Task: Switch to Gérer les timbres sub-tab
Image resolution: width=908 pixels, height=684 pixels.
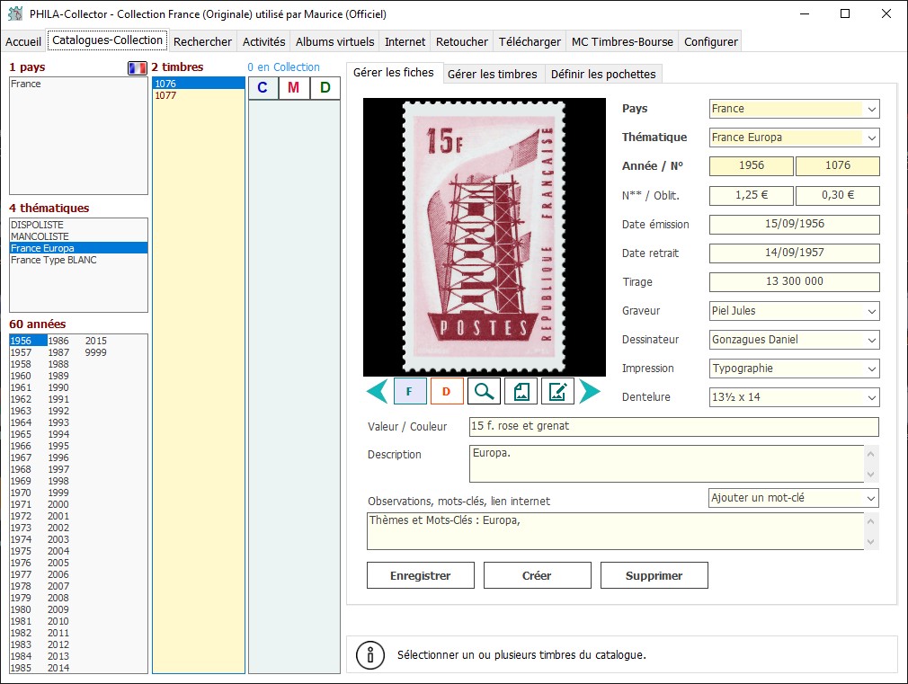Action: point(493,74)
